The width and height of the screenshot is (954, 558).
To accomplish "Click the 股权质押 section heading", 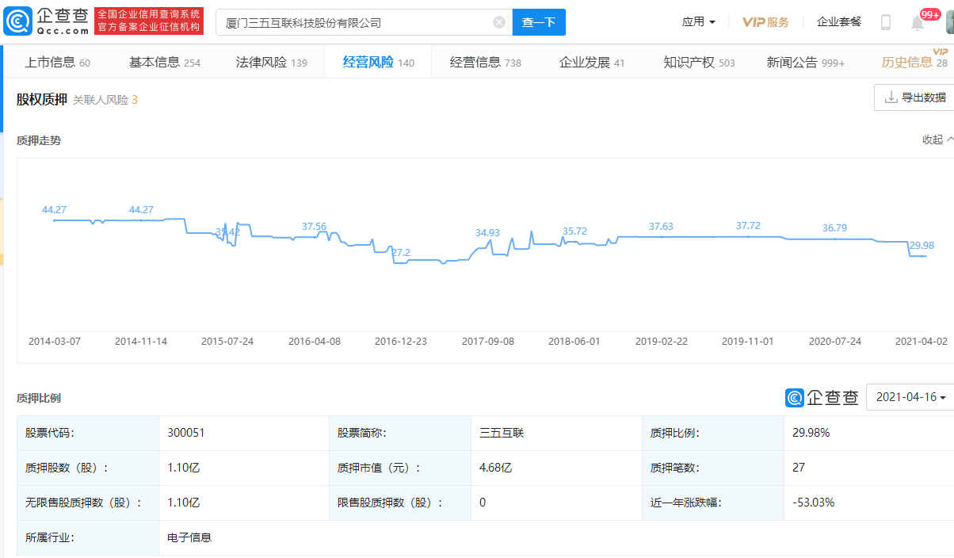I will pos(41,99).
